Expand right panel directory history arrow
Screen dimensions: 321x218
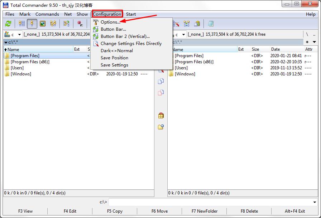tap(314, 42)
